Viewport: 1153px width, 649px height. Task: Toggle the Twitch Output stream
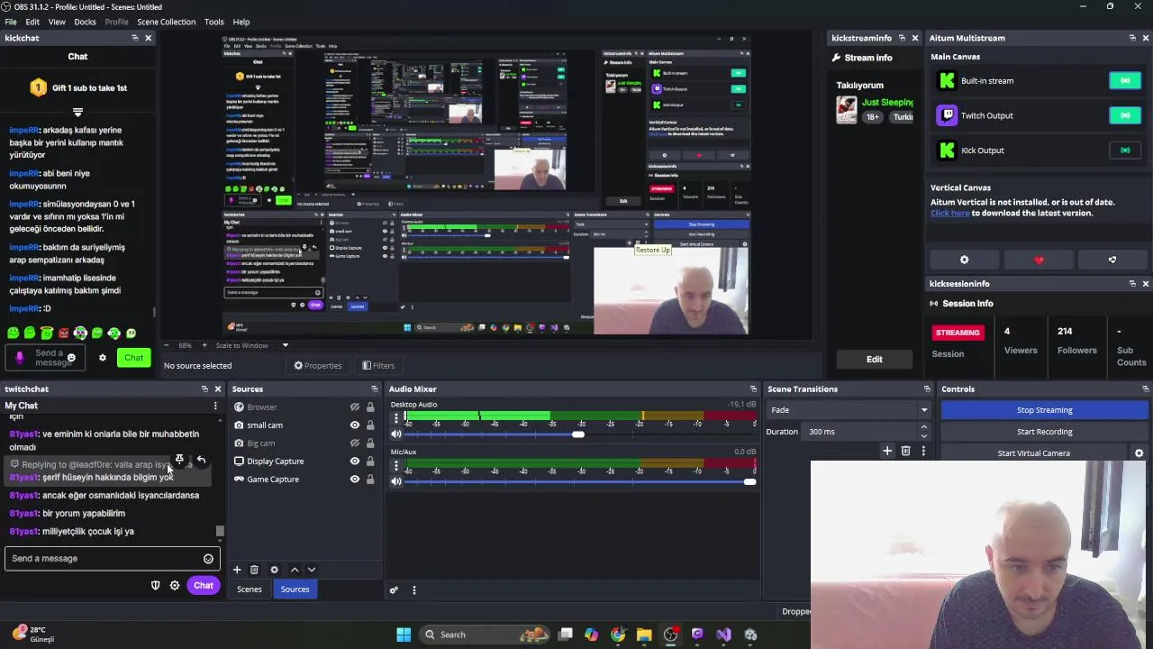(x=1125, y=115)
